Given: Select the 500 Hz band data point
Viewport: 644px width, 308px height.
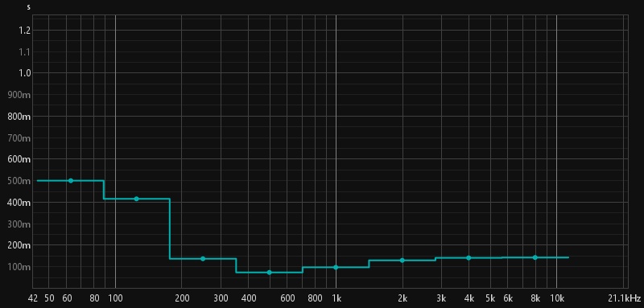Looking at the screenshot, I should 270,273.
